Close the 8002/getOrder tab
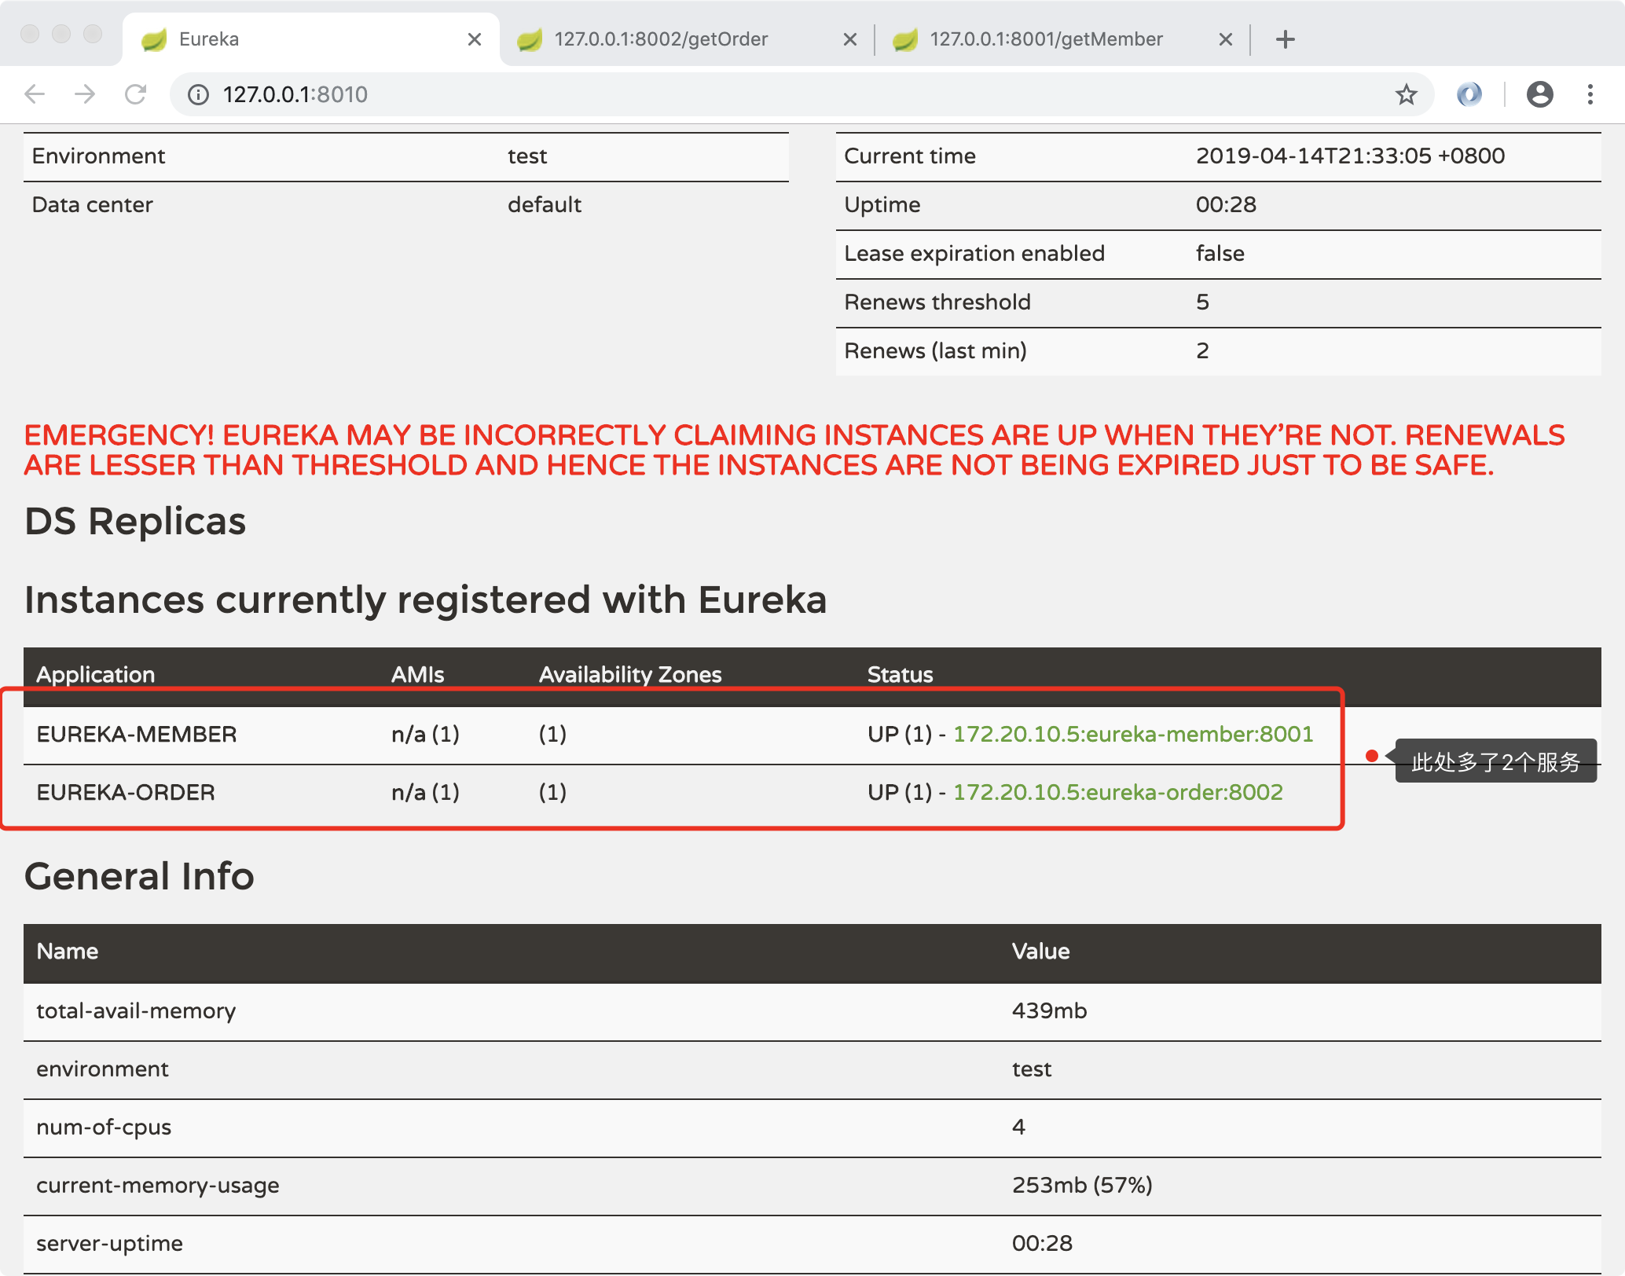 tap(849, 39)
